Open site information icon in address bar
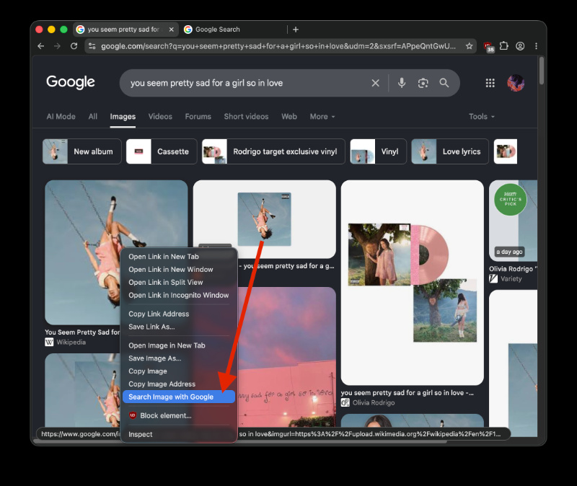The image size is (577, 486). tap(92, 46)
